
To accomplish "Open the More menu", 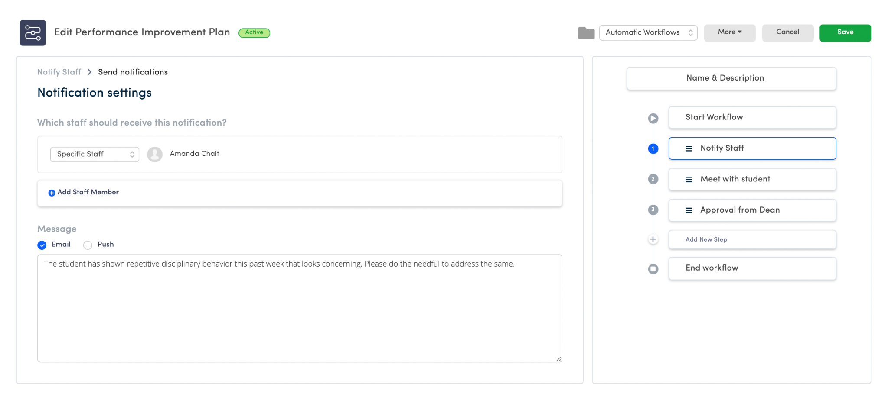I will coord(730,33).
